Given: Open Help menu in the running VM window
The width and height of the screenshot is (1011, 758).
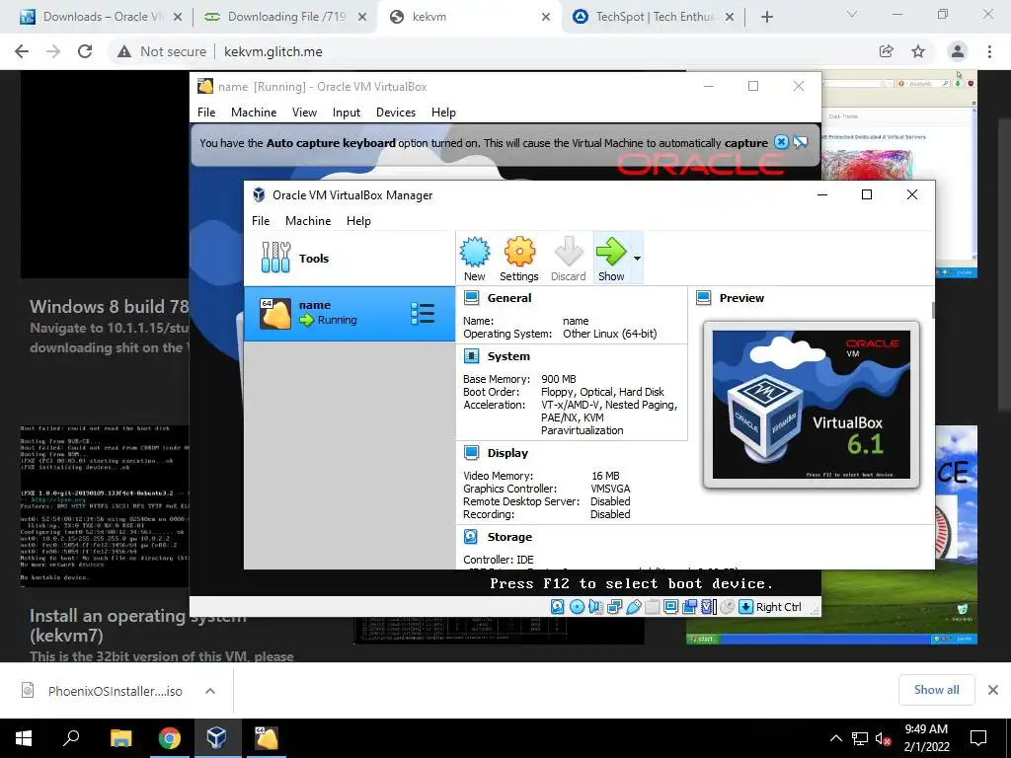Looking at the screenshot, I should (443, 113).
